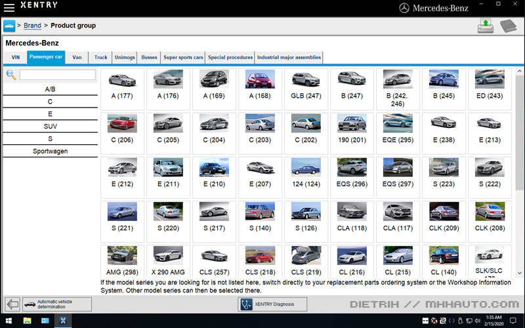Switch to the Van tab
525x328 pixels.
click(77, 57)
